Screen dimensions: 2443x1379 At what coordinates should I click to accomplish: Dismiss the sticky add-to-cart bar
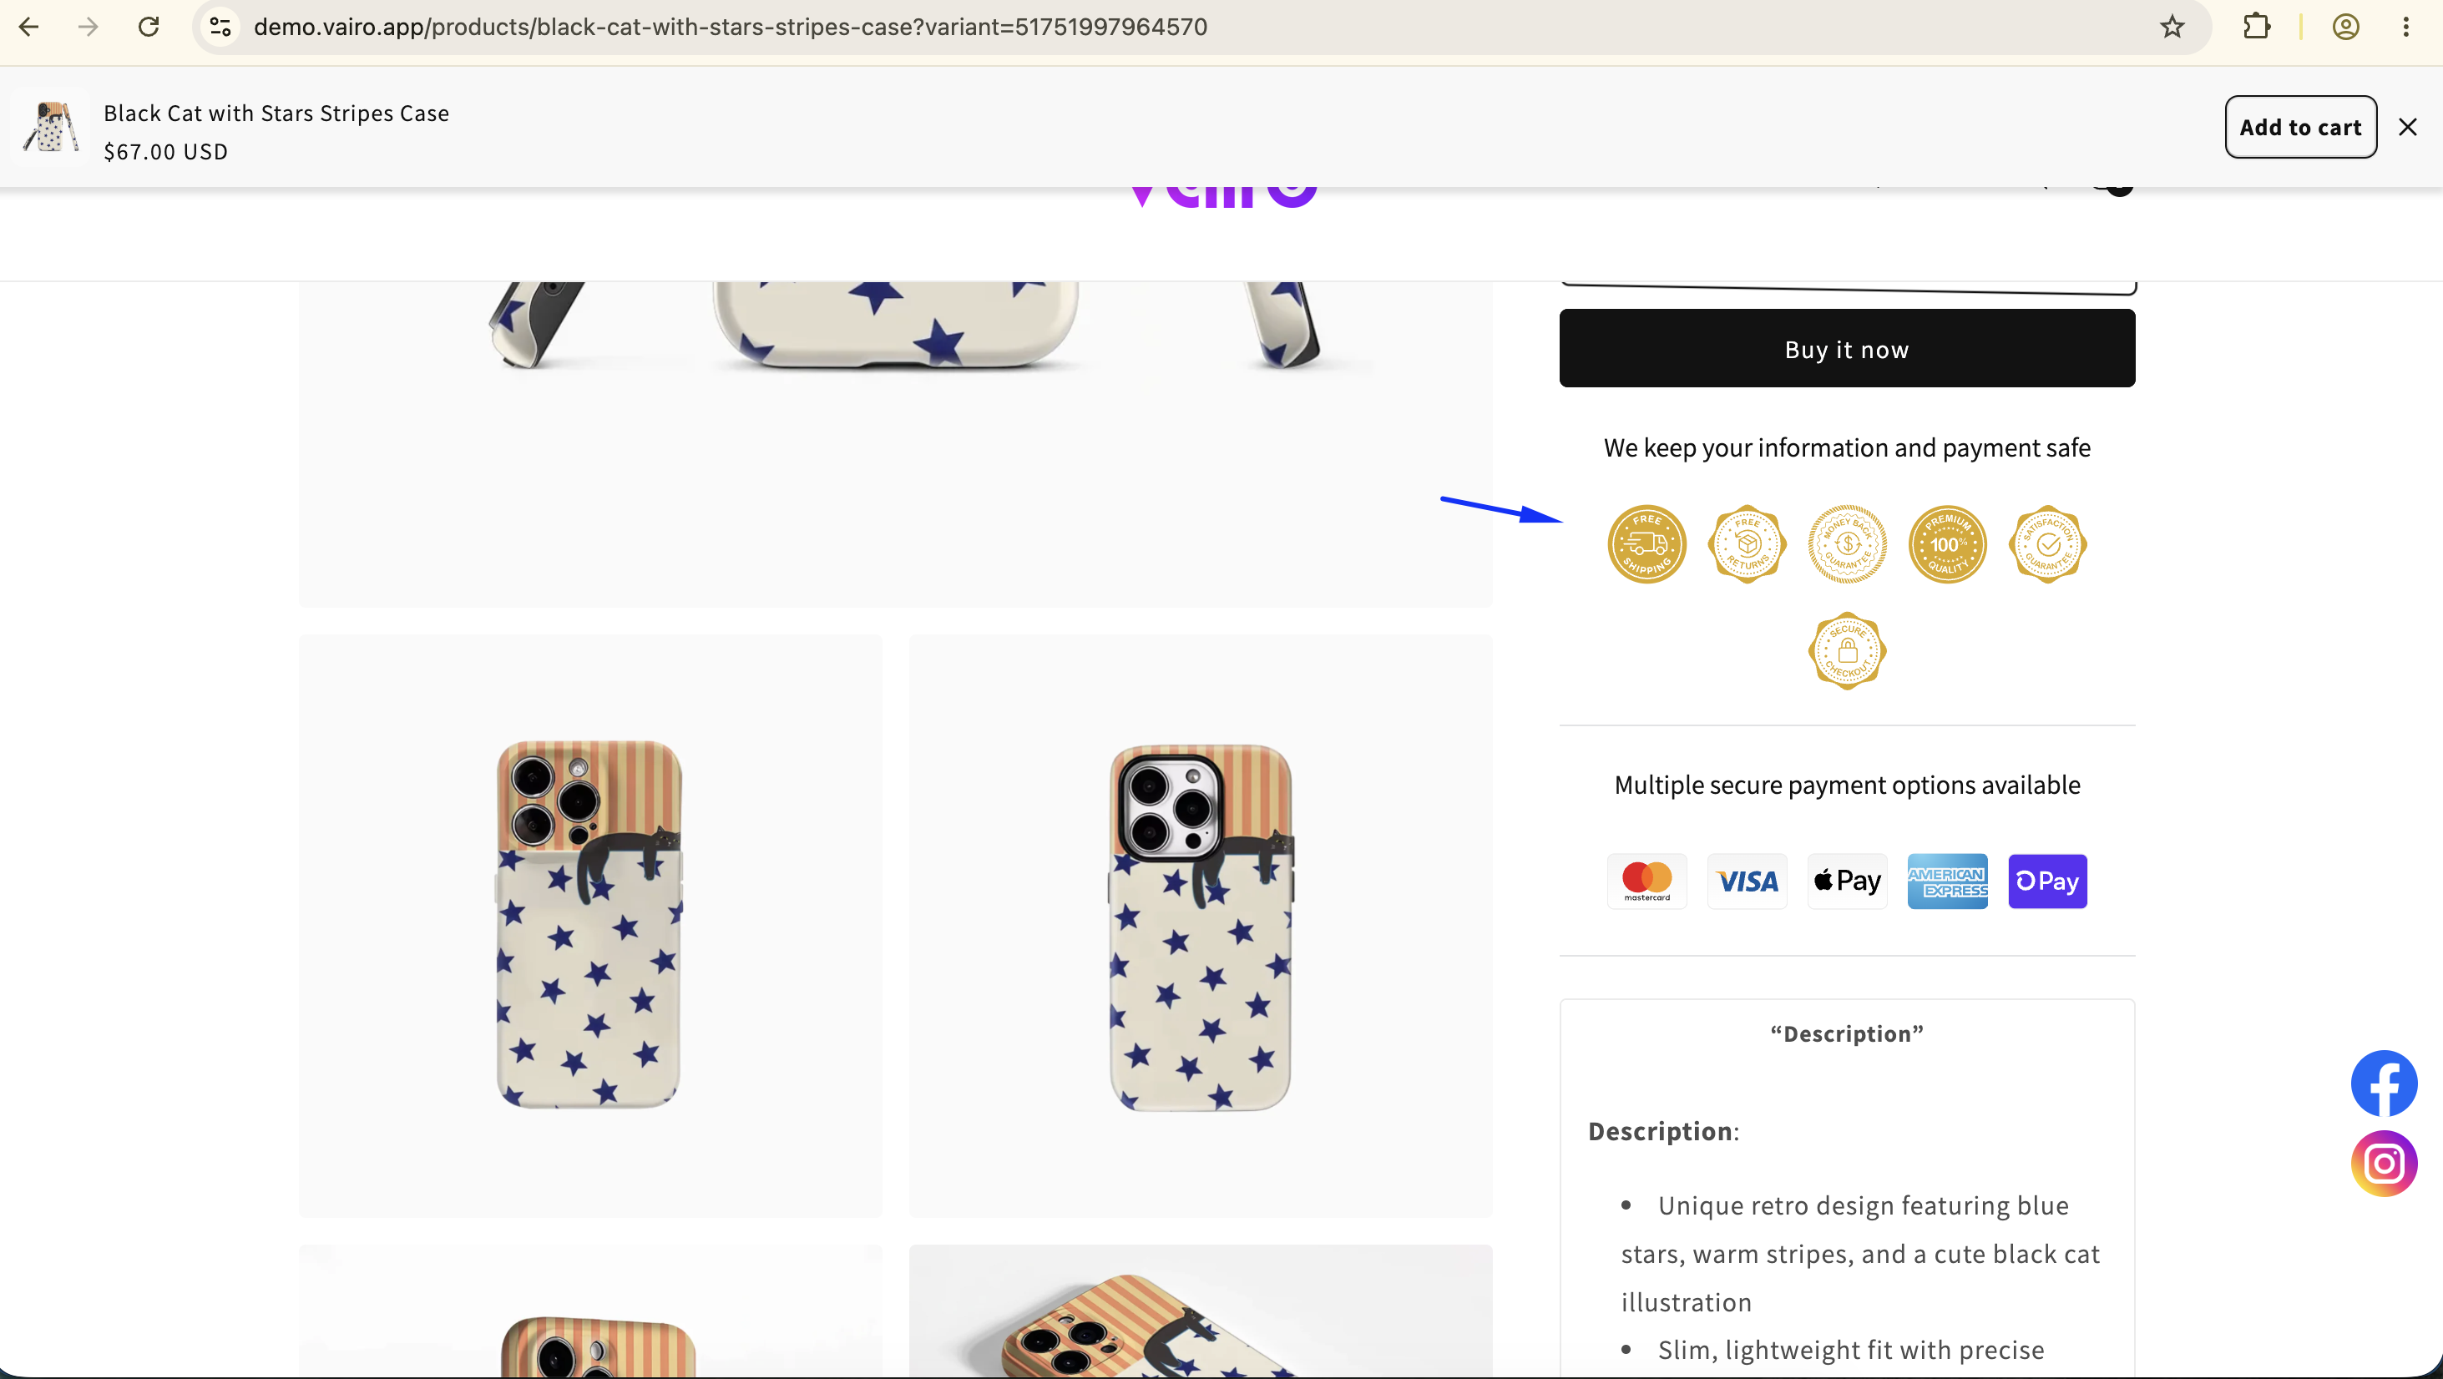coord(2408,127)
